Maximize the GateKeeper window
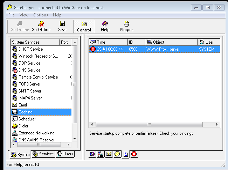The height and width of the screenshot is (170, 228). tap(208, 8)
